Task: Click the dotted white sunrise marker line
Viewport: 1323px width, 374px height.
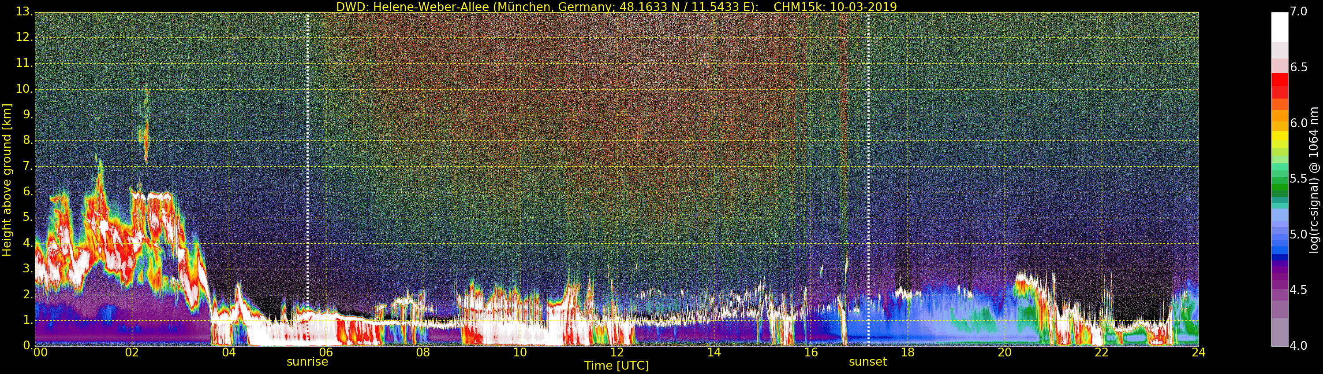Action: tap(307, 180)
